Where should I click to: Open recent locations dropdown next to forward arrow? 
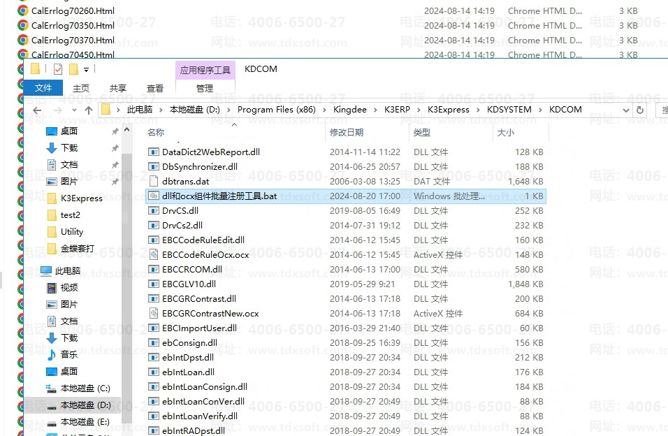tap(74, 110)
